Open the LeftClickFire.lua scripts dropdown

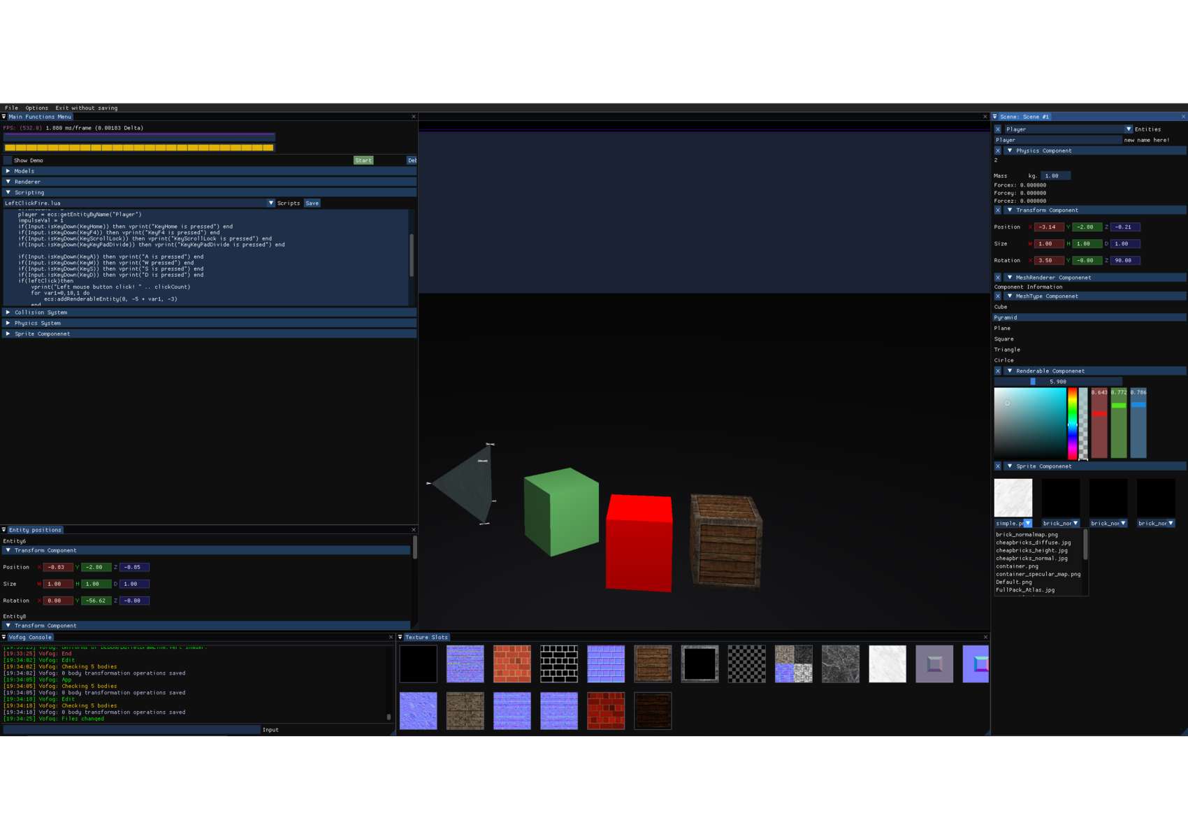[271, 203]
